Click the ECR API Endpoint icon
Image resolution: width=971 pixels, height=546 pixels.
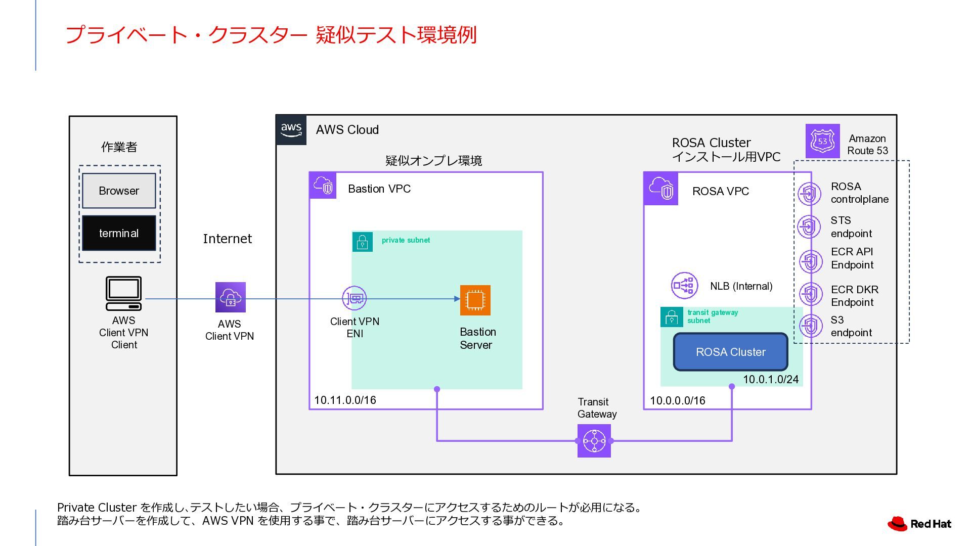[810, 261]
